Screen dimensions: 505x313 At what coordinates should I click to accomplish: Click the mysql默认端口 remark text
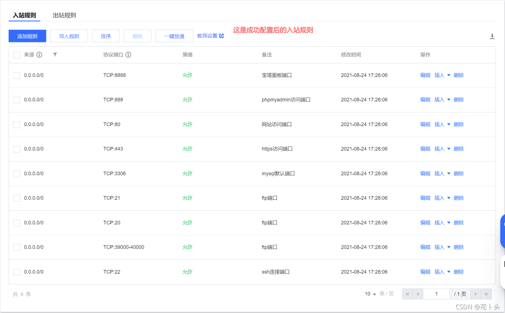point(278,173)
